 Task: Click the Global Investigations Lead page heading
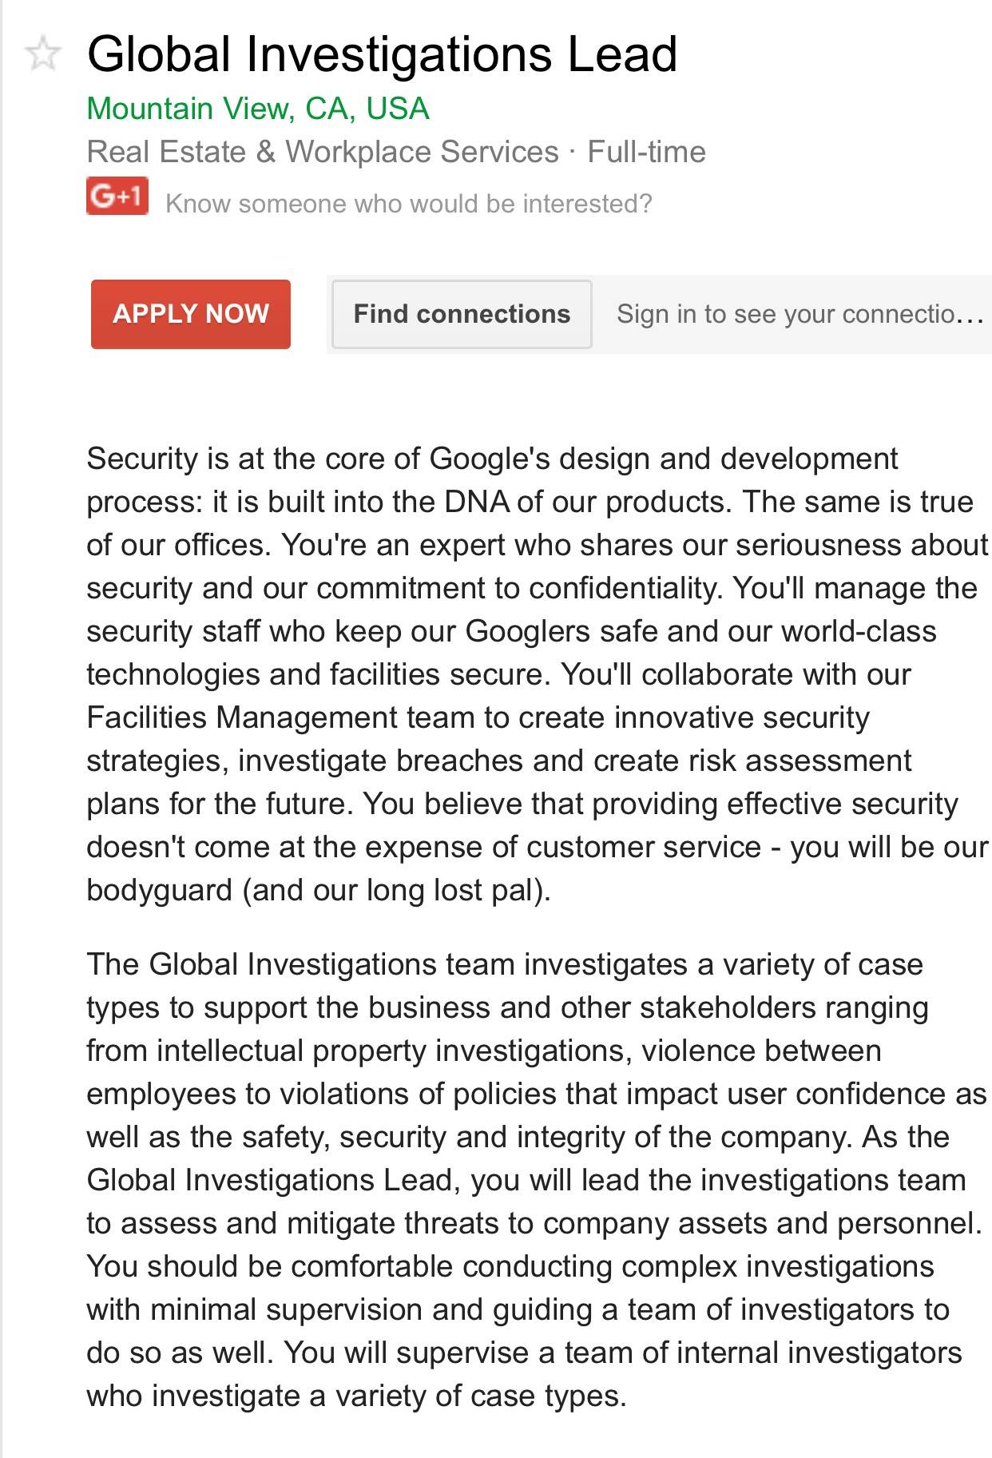[382, 54]
